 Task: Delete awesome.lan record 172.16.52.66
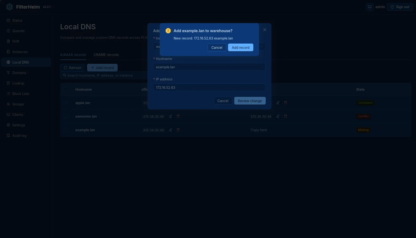tap(178, 116)
